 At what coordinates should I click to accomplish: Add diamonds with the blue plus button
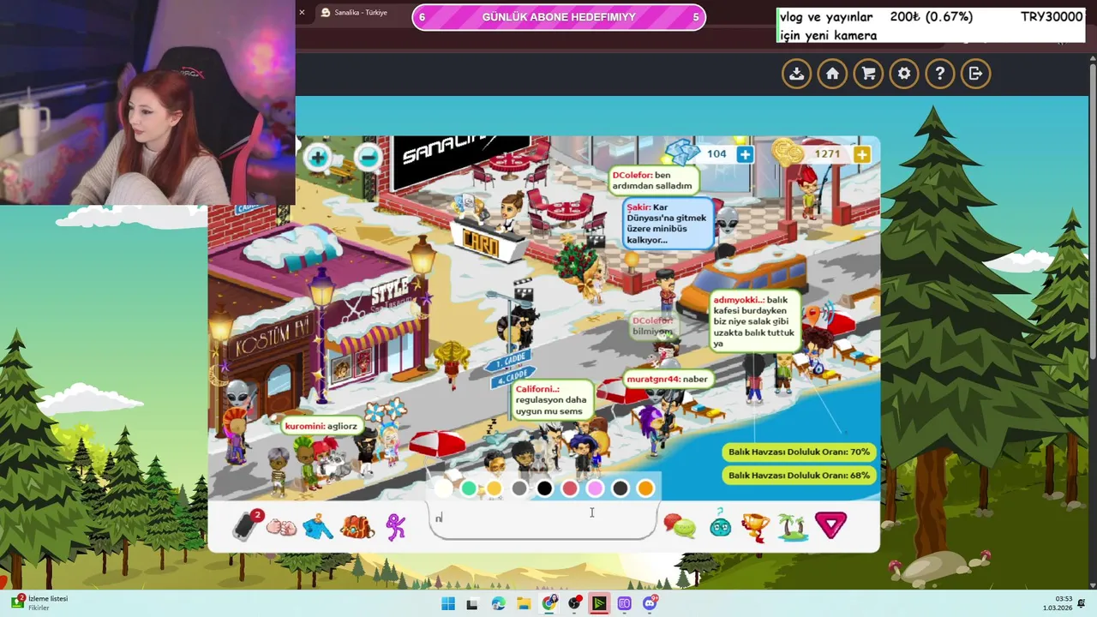745,154
